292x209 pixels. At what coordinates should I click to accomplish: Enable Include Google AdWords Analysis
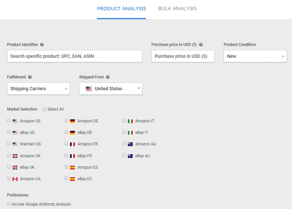(9, 204)
